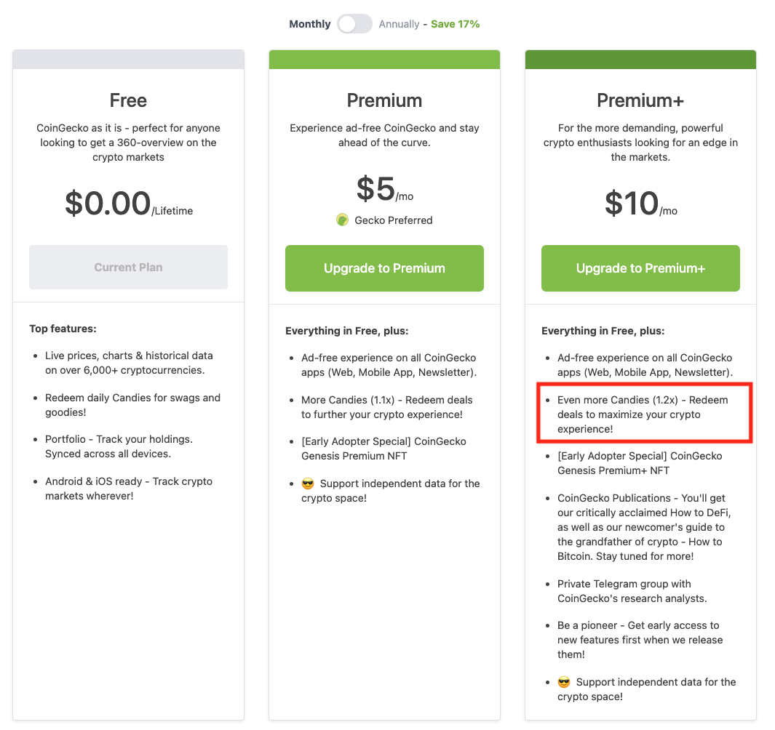Viewport: 775px width, 730px height.
Task: Click the highlighted Even more Candies bullet
Action: click(x=644, y=414)
